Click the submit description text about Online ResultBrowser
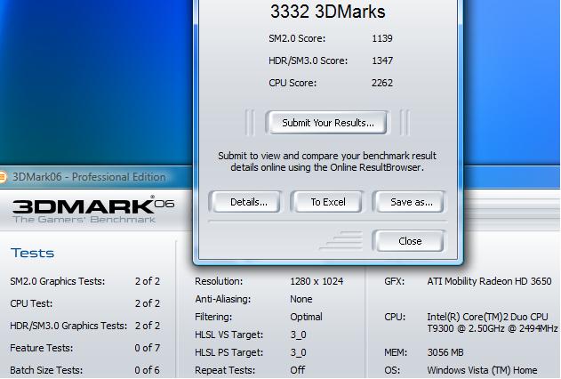The width and height of the screenshot is (561, 379). pyautogui.click(x=327, y=161)
